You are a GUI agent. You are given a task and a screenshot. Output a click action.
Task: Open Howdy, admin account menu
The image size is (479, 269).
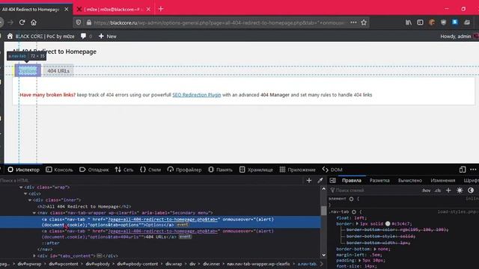pos(459,37)
